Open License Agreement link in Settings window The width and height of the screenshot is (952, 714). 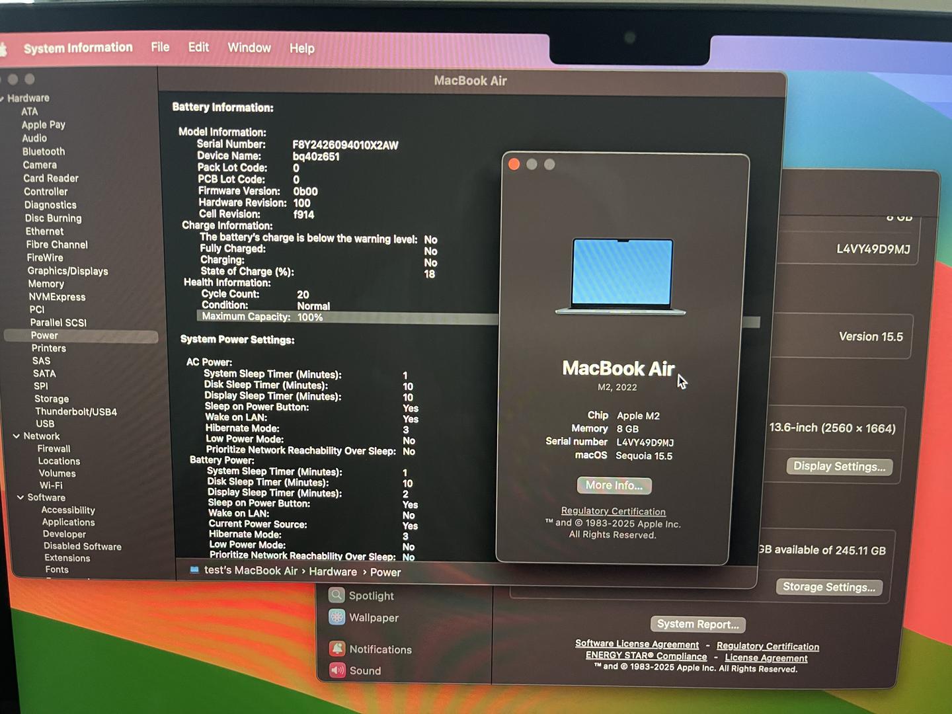point(766,658)
